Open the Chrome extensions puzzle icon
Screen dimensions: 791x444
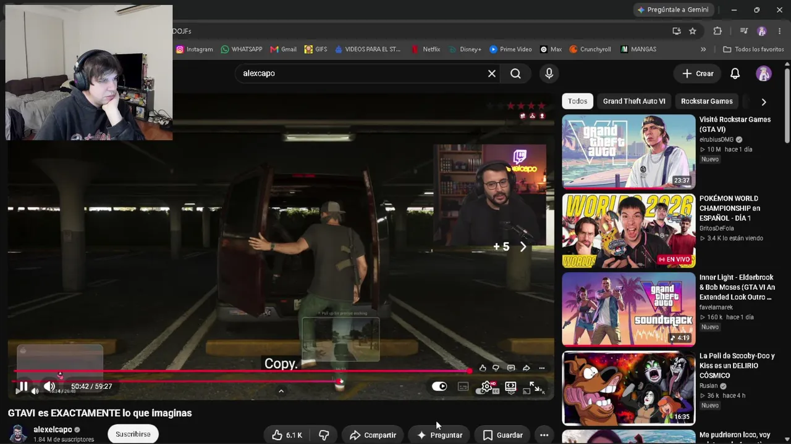717,31
